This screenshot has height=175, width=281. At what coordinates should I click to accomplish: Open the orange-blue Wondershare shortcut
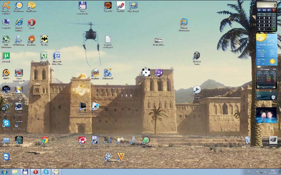tap(184, 23)
